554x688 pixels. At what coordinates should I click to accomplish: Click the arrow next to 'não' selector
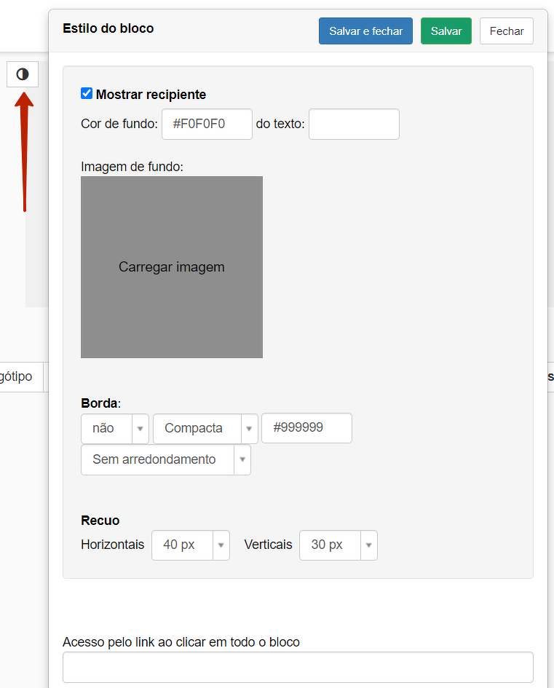(141, 429)
